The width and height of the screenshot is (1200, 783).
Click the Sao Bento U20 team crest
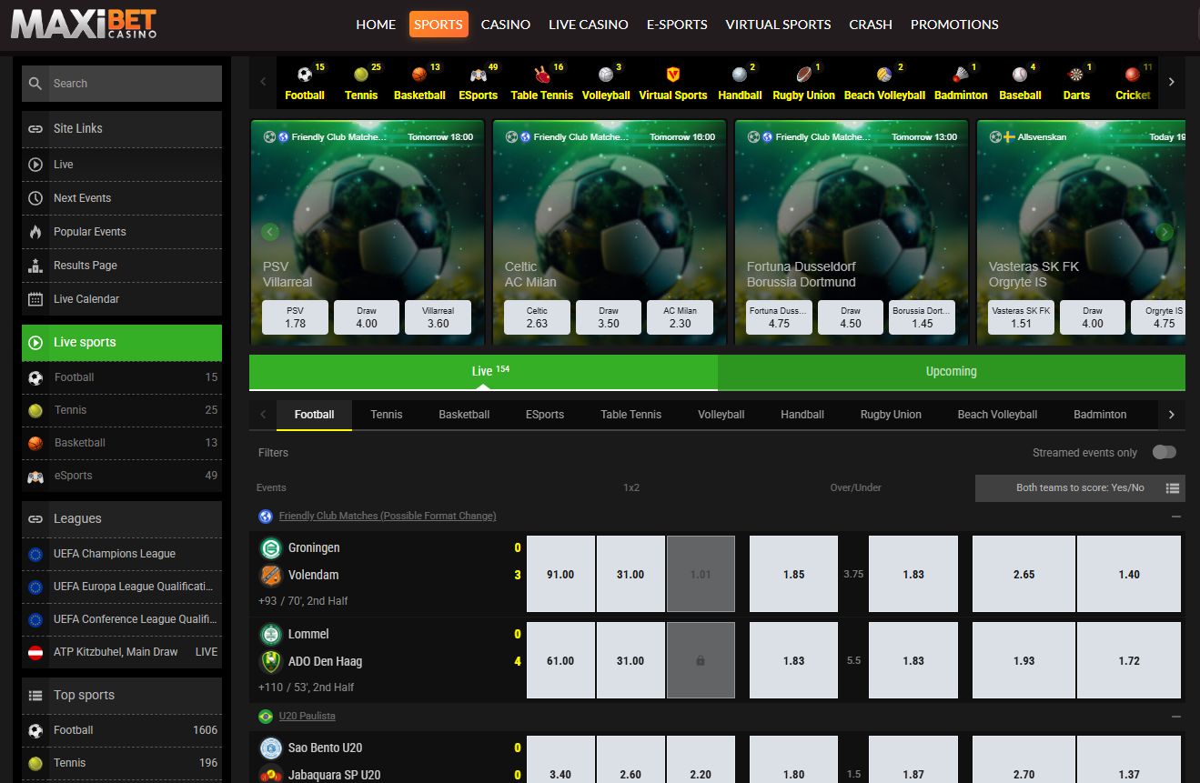coord(270,748)
